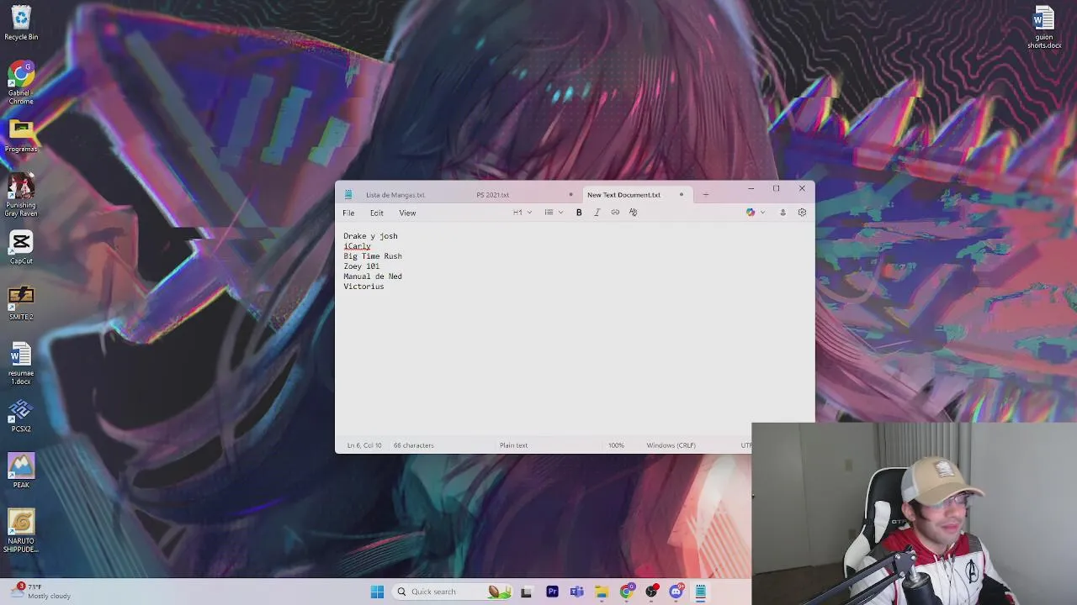Click the 66 characters status entry
The height and width of the screenshot is (605, 1077).
414,445
